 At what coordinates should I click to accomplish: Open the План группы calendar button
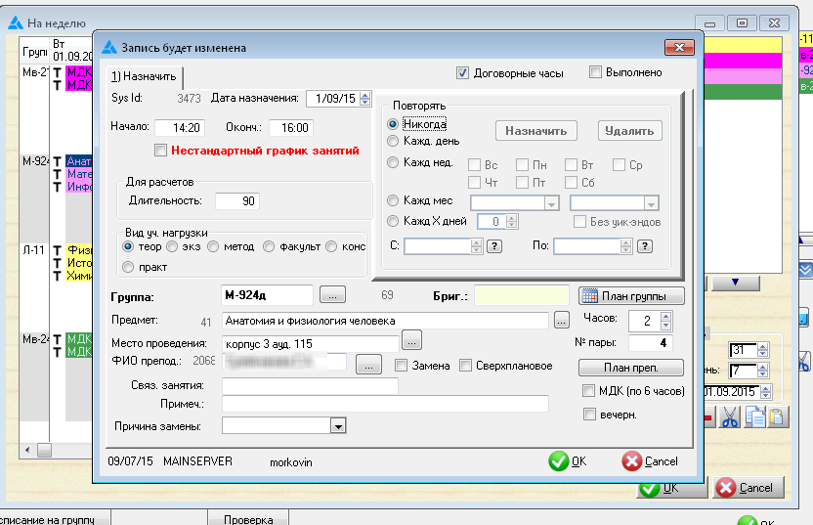point(631,295)
